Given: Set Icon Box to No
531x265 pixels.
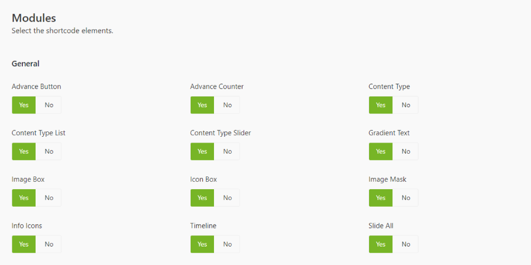Looking at the screenshot, I should pyautogui.click(x=227, y=198).
